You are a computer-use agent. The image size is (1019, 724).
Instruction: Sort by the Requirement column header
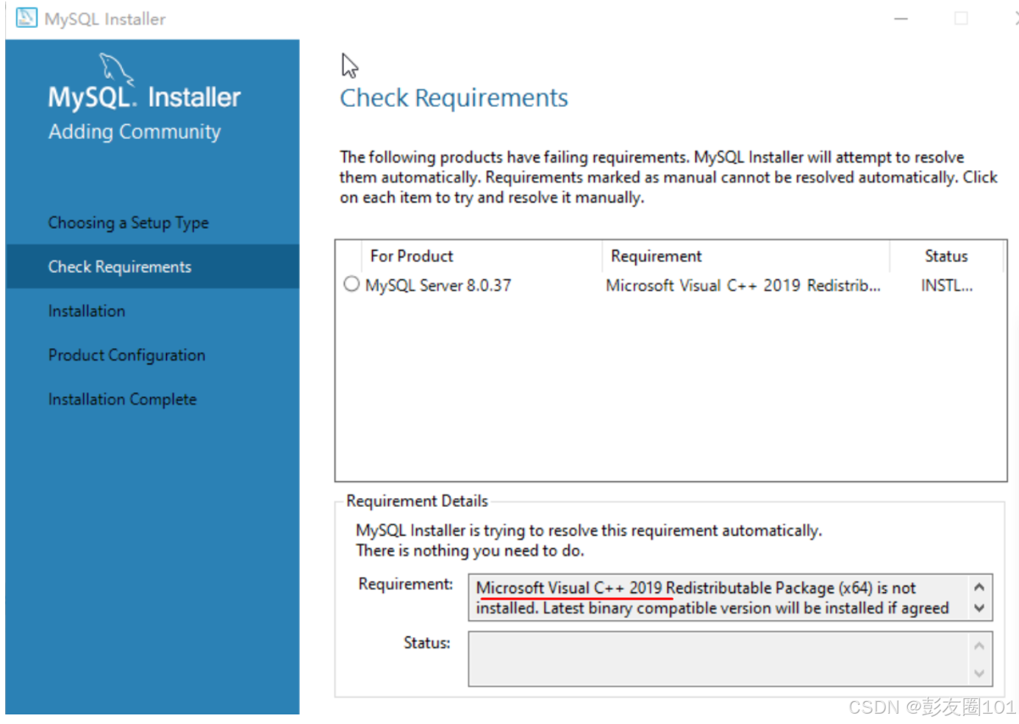[746, 256]
